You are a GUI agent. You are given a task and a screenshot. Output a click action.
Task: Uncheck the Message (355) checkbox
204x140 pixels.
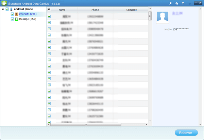click(x=12, y=19)
